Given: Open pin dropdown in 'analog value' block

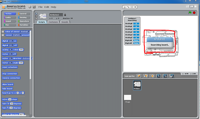Looking at the screenshot, I should point(11,50).
